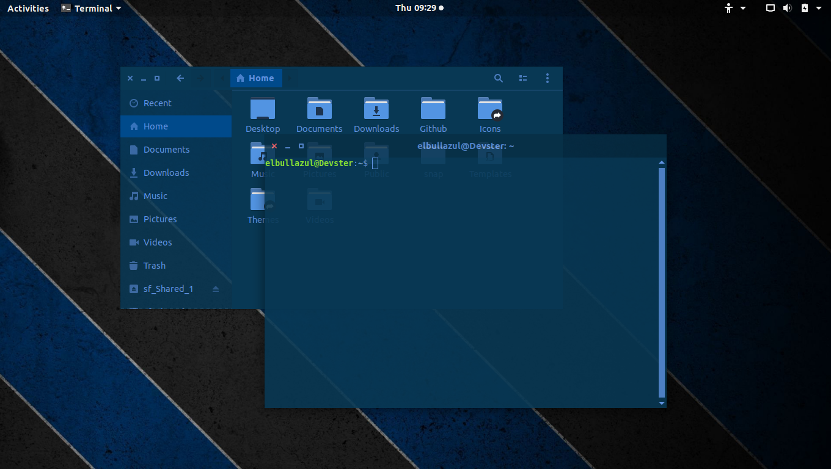Select Recent in the Files sidebar
The width and height of the screenshot is (831, 469).
click(176, 103)
